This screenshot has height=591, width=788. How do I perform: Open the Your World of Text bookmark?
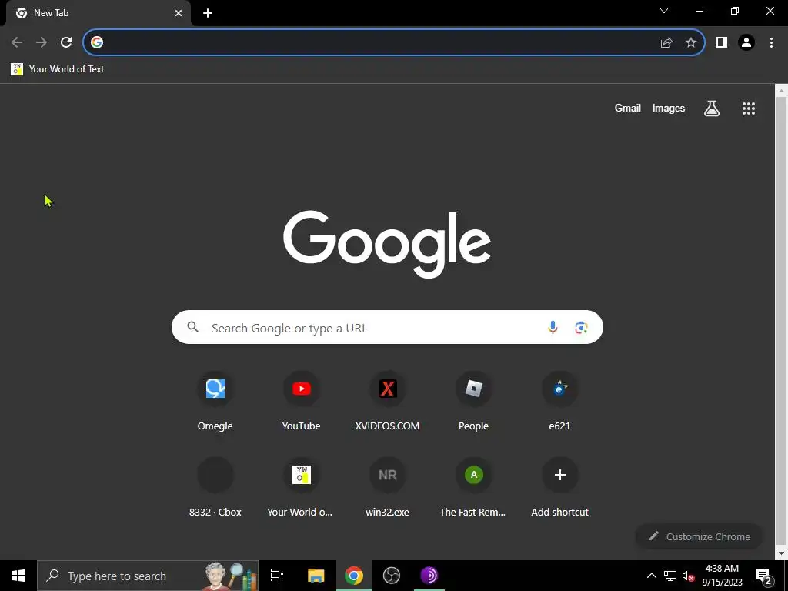57,68
